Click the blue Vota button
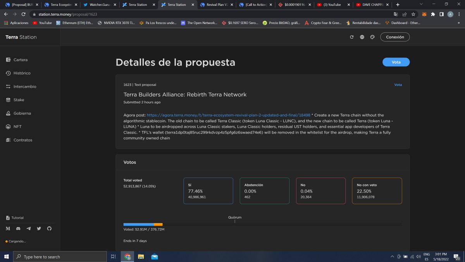Image resolution: width=465 pixels, height=262 pixels. tap(396, 62)
